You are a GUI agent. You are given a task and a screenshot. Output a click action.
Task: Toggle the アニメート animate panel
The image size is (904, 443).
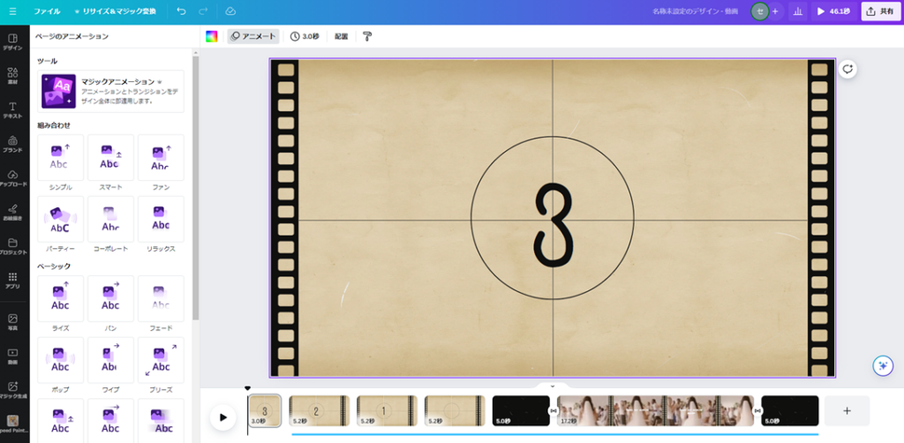pos(252,36)
